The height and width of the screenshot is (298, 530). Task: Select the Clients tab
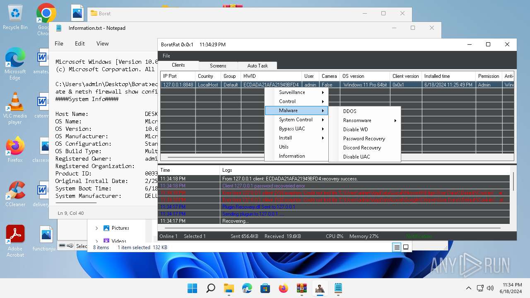178,65
